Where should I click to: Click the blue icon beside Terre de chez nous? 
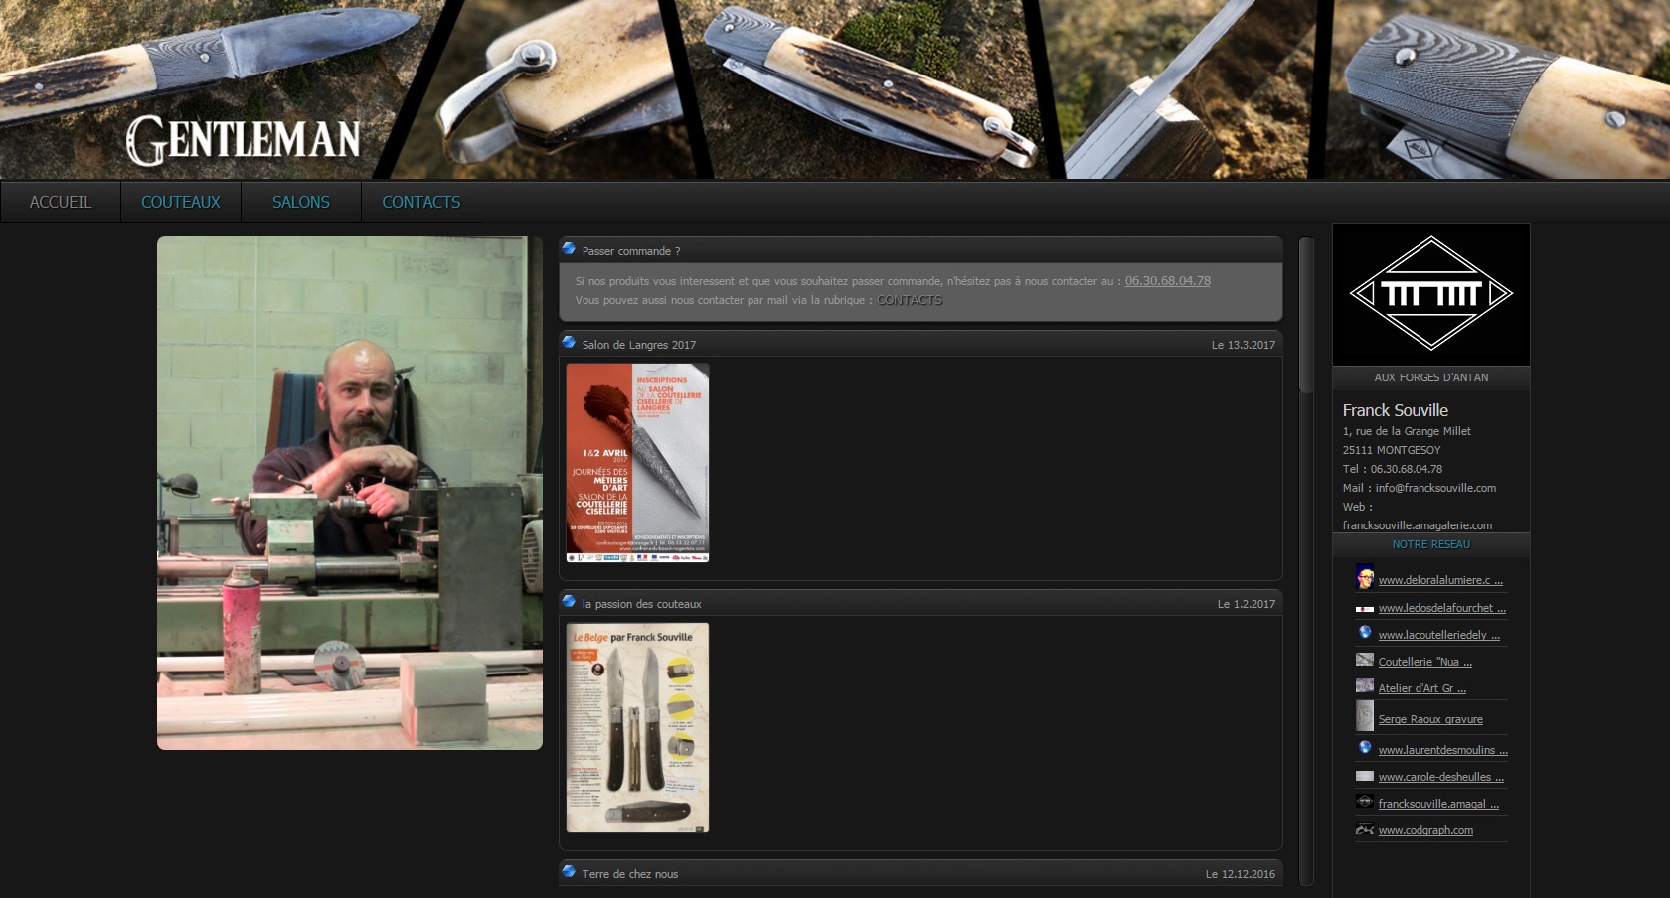(569, 872)
